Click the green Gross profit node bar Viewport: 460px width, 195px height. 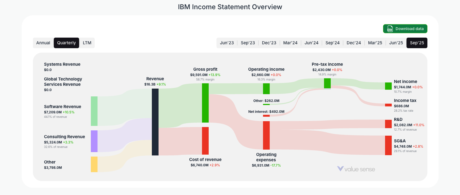206,103
